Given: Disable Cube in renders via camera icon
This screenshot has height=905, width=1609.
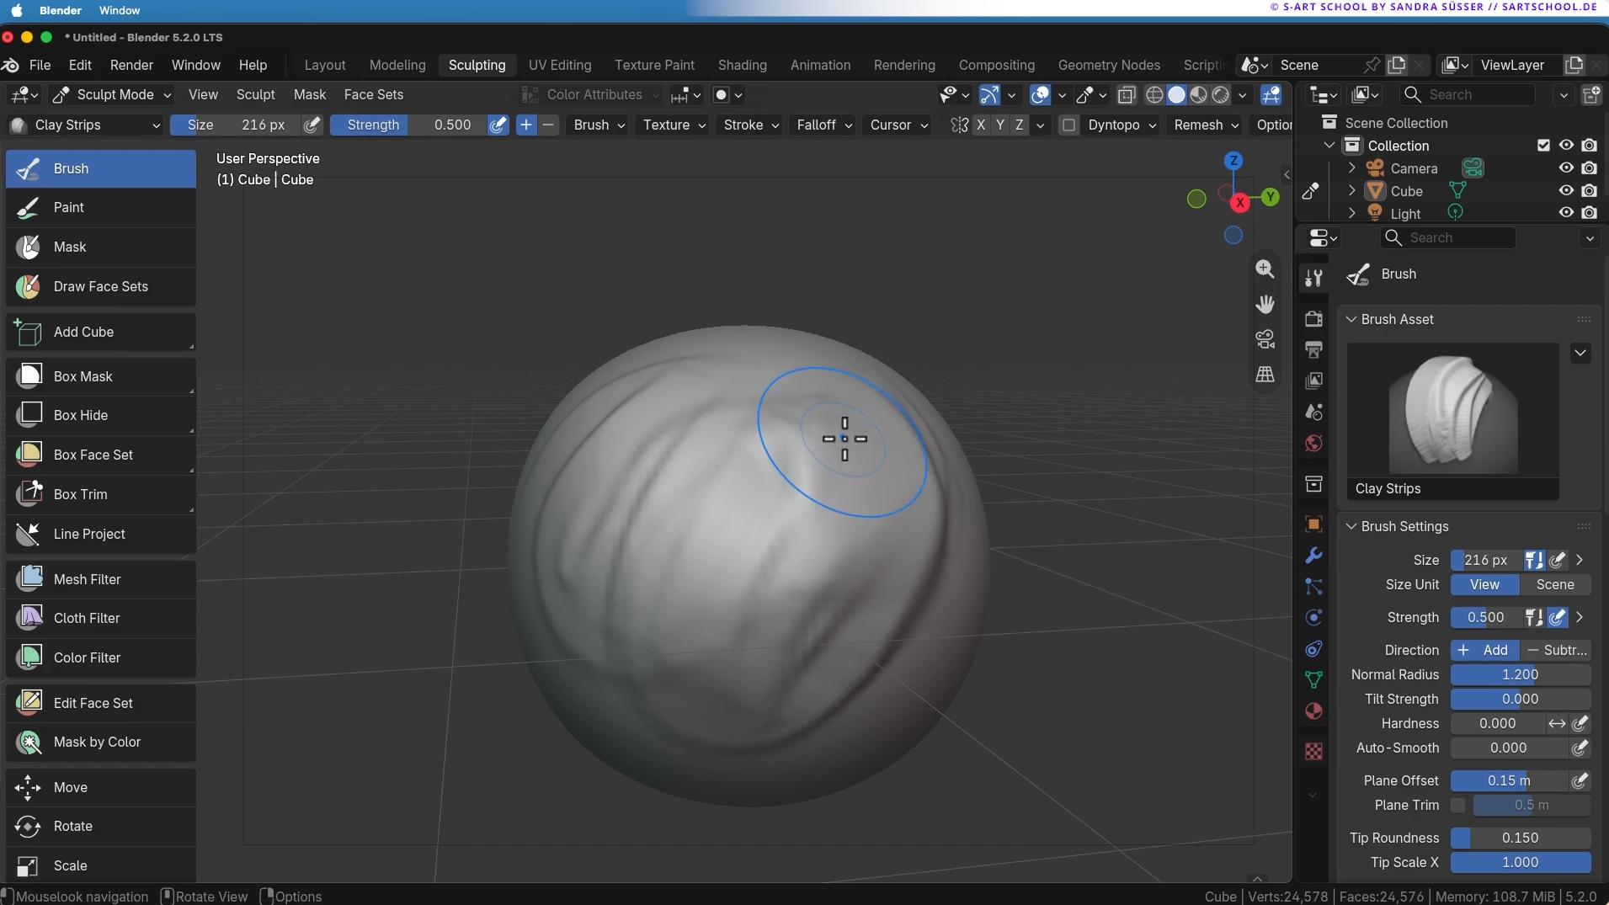Looking at the screenshot, I should click(1589, 191).
